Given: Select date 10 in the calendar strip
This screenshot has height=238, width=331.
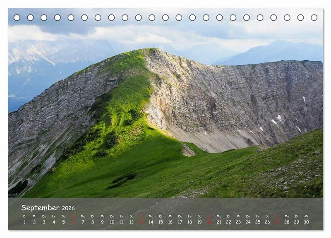Looking at the screenshot, I should pos(112,222).
